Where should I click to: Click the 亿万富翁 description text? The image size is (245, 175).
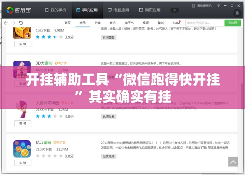click(x=165, y=145)
